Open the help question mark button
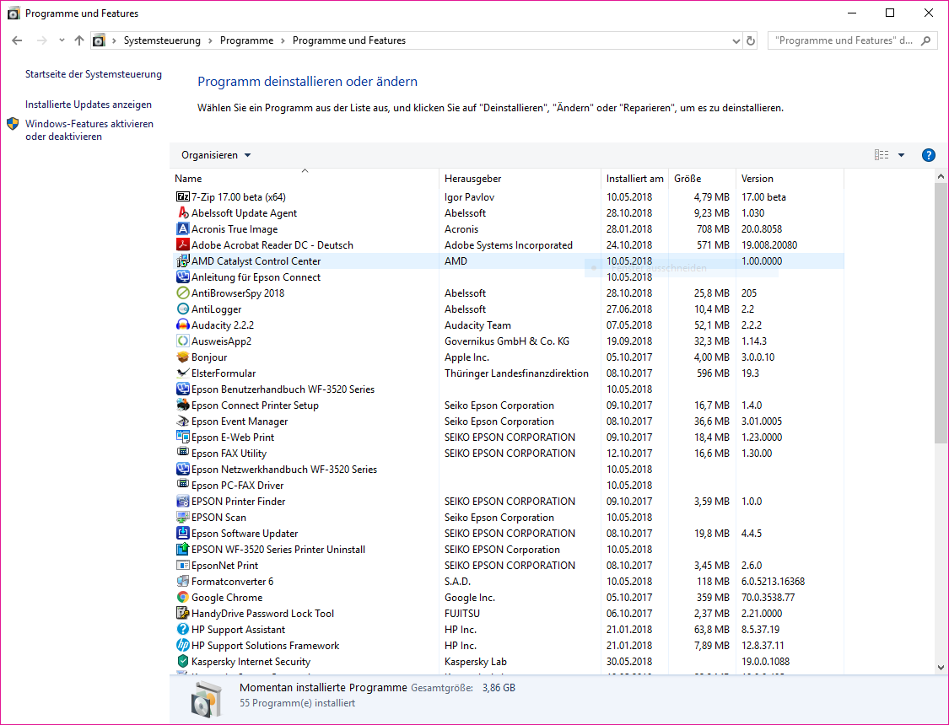Viewport: 949px width, 725px height. click(x=928, y=155)
